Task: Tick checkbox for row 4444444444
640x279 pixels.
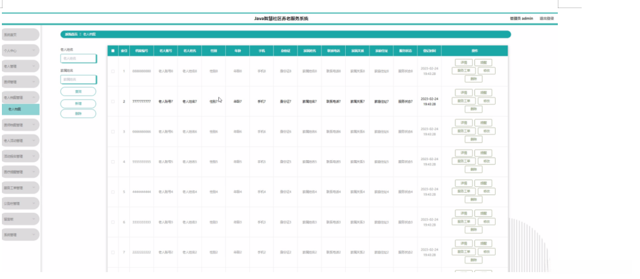Action: 113,192
